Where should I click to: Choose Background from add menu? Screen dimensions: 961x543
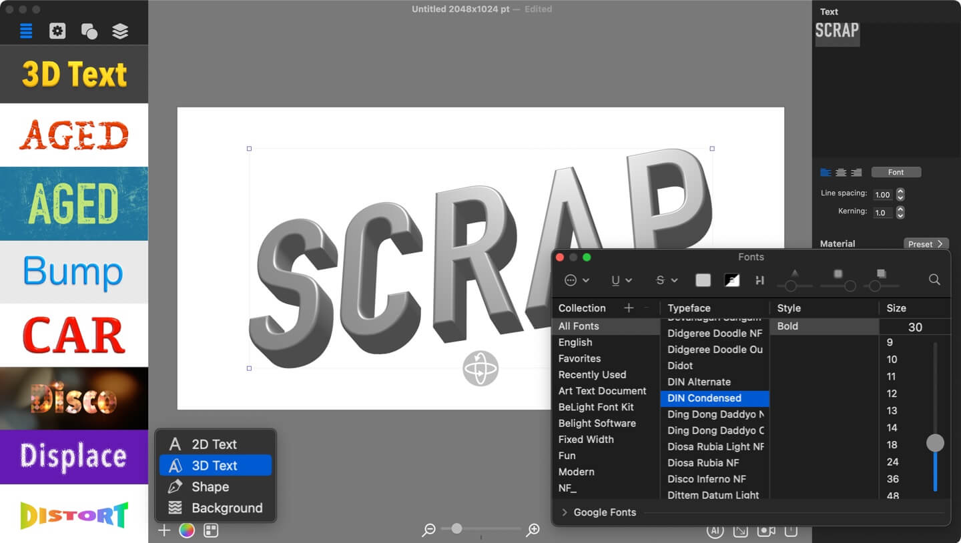(215, 508)
